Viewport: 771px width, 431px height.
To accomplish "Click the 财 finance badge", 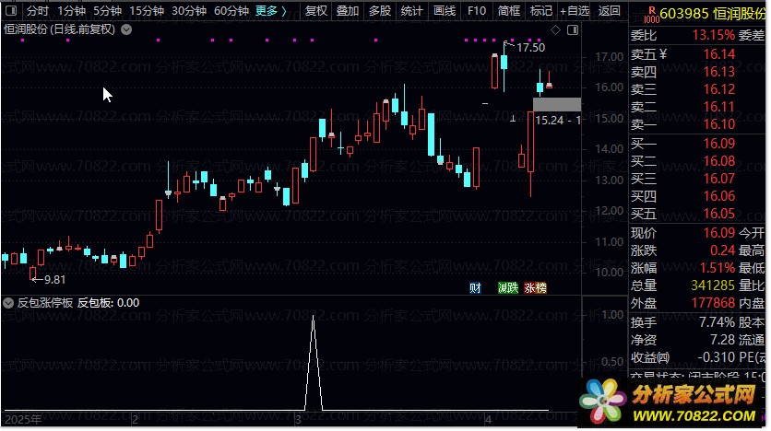I will coord(475,287).
